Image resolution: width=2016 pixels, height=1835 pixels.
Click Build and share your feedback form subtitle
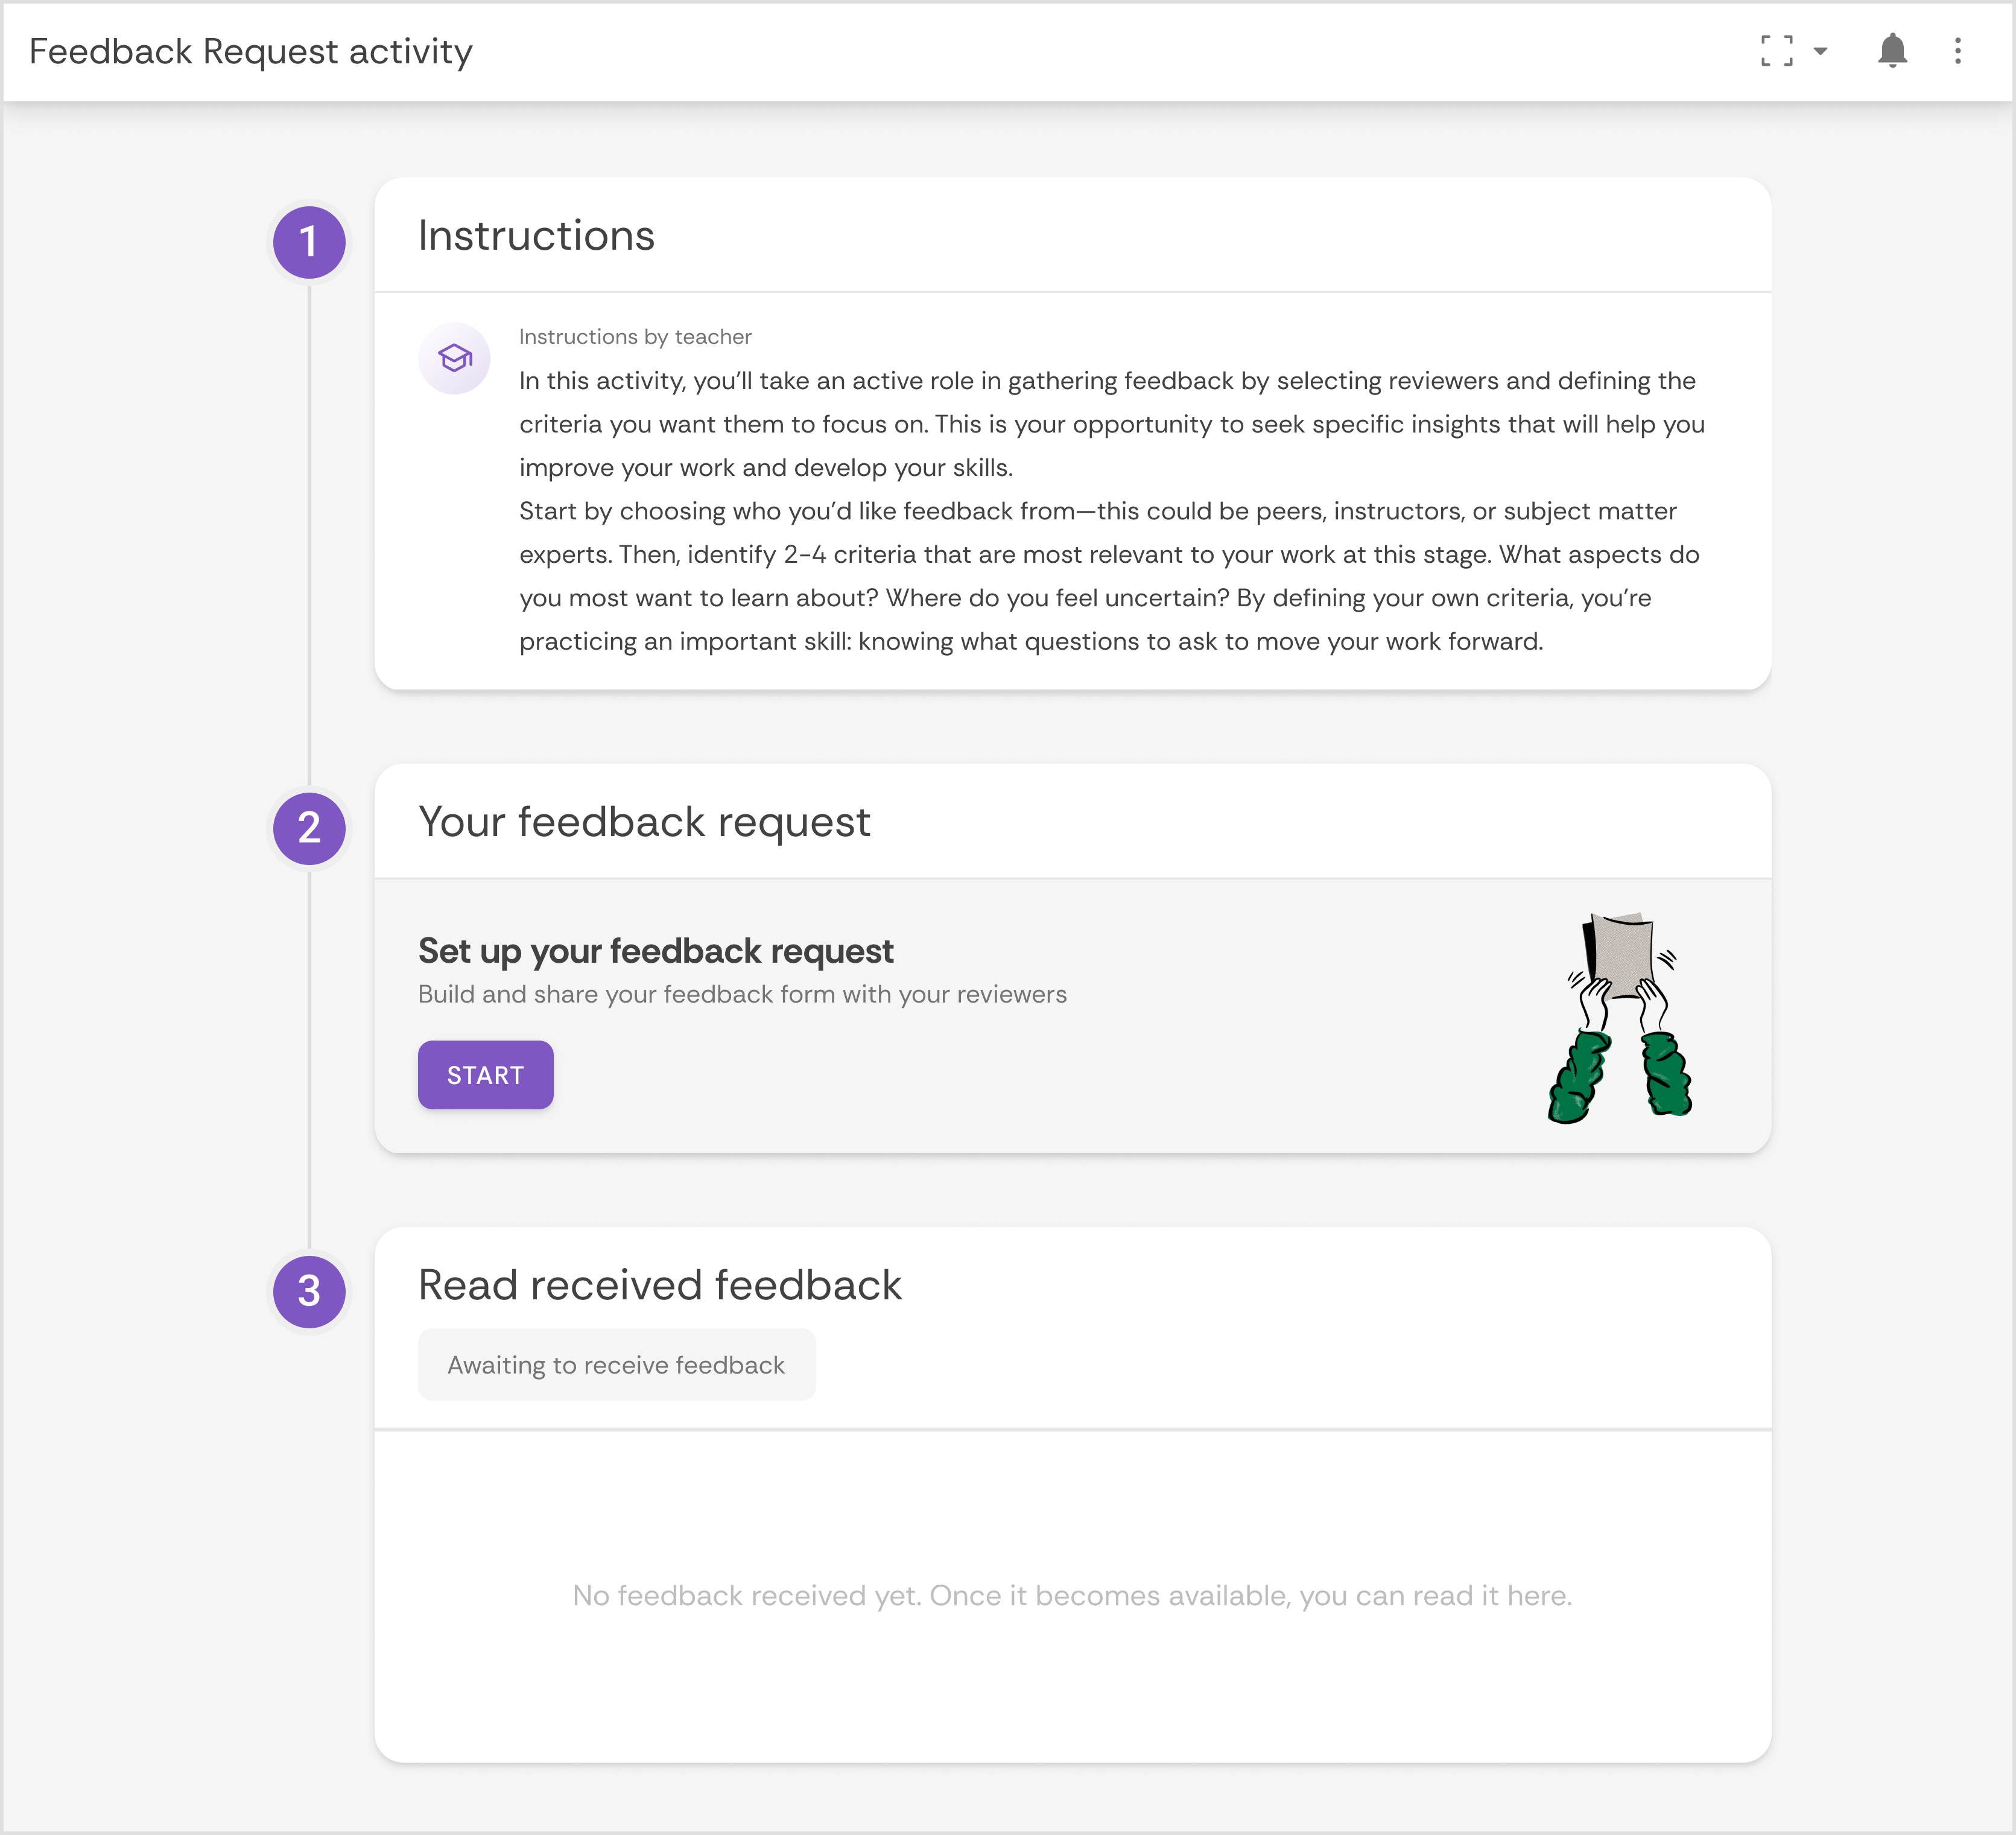tap(742, 994)
